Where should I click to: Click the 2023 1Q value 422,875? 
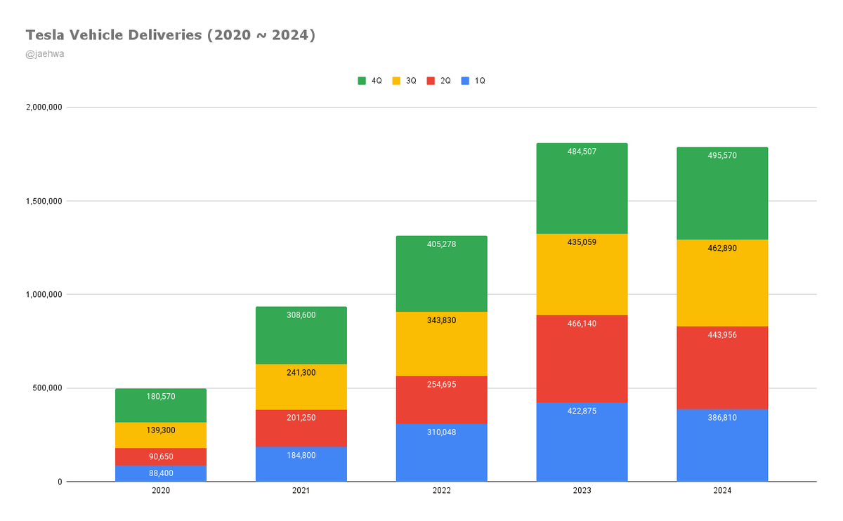(x=582, y=411)
